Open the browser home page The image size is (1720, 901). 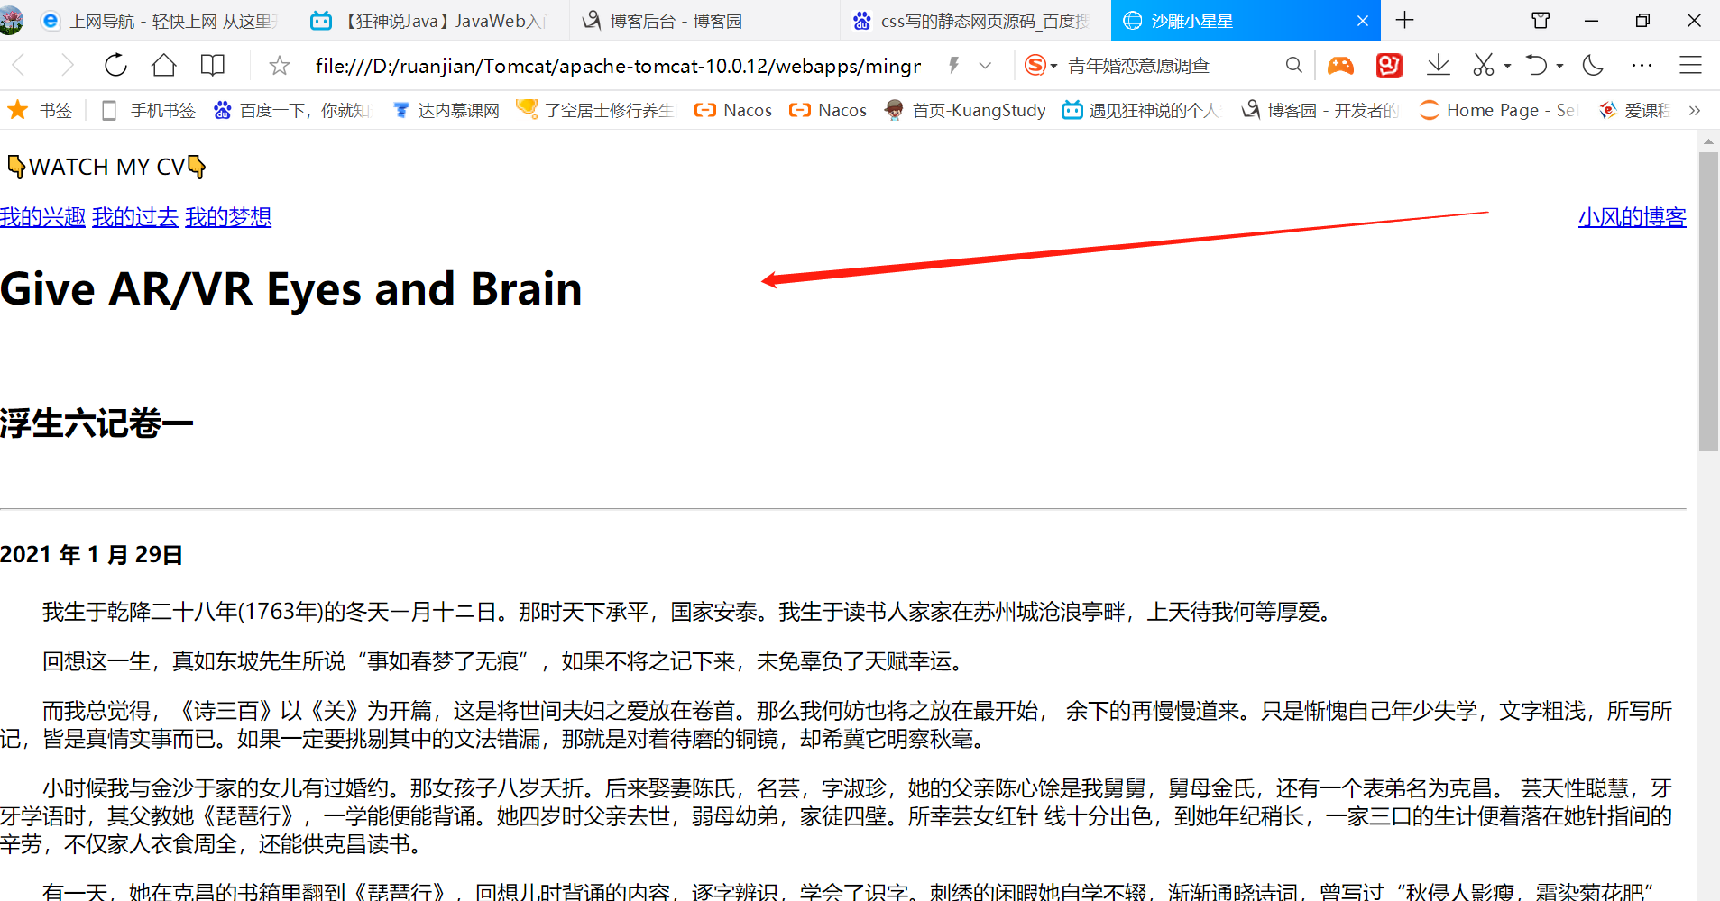[x=164, y=65]
